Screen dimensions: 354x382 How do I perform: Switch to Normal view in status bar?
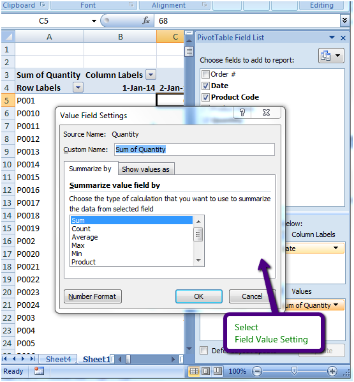pyautogui.click(x=194, y=371)
